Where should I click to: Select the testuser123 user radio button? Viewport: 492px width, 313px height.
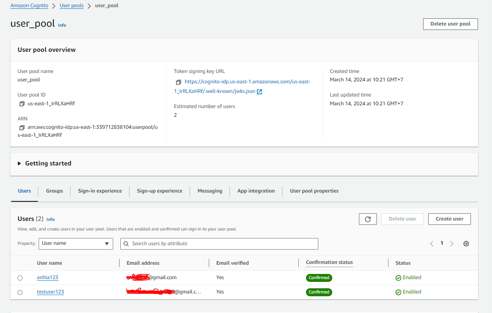20,292
